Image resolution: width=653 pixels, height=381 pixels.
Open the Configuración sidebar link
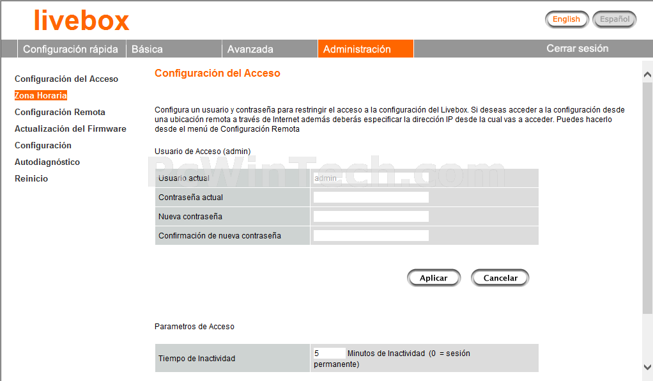coord(43,146)
